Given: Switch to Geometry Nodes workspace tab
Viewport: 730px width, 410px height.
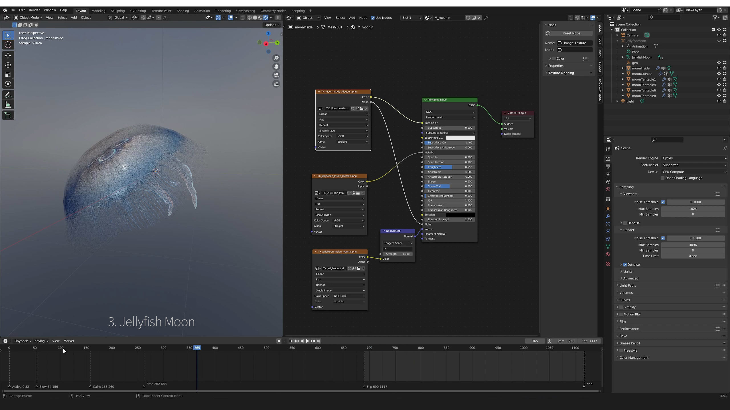Looking at the screenshot, I should coord(273,11).
